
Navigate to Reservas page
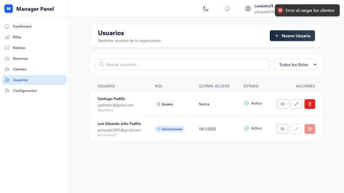point(20,58)
